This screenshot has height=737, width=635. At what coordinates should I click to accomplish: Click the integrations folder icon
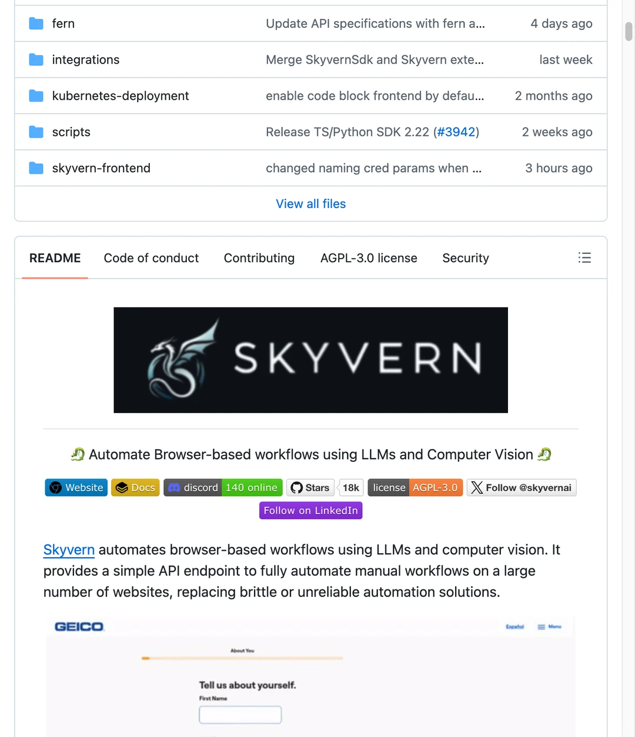(36, 59)
